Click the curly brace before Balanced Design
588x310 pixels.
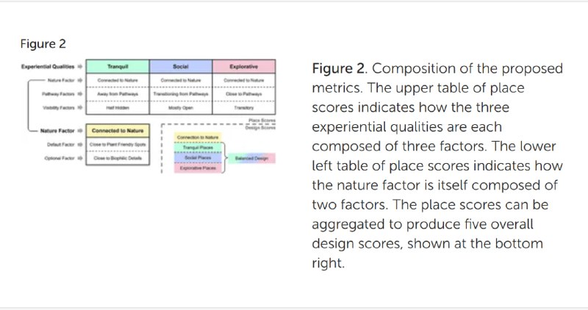[225, 158]
